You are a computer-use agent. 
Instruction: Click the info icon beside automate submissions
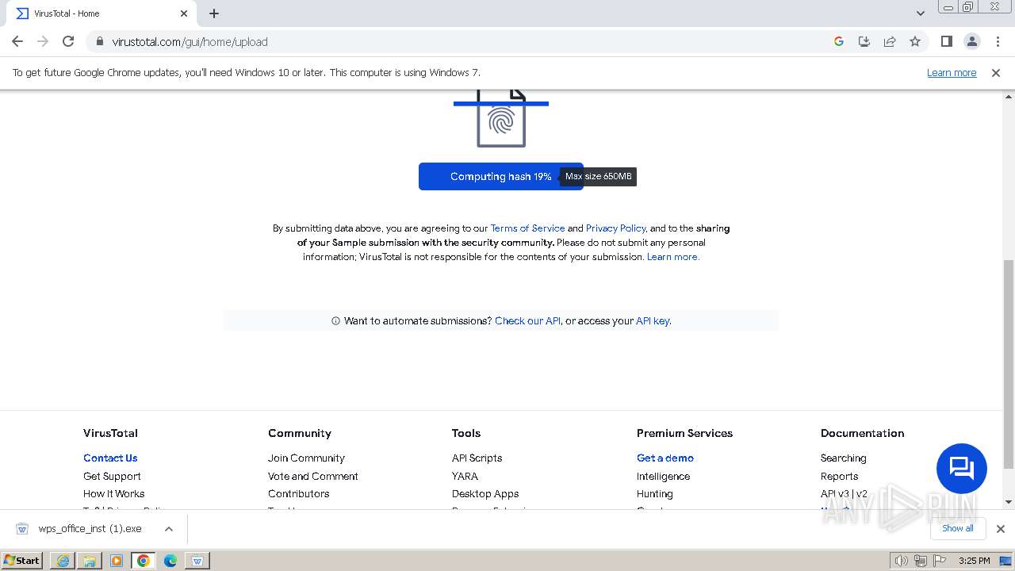point(335,321)
